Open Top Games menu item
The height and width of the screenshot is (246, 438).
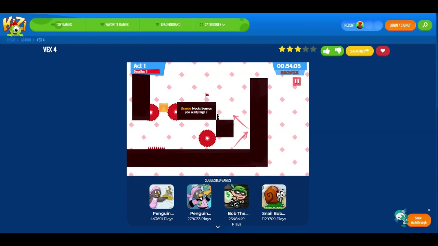point(61,25)
